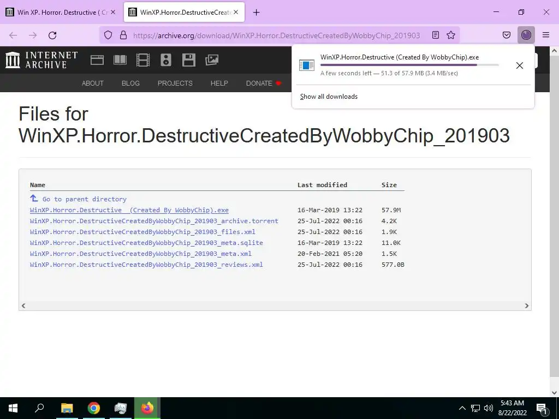
Task: Toggle the downloads progress toolbar button
Action: click(x=526, y=35)
